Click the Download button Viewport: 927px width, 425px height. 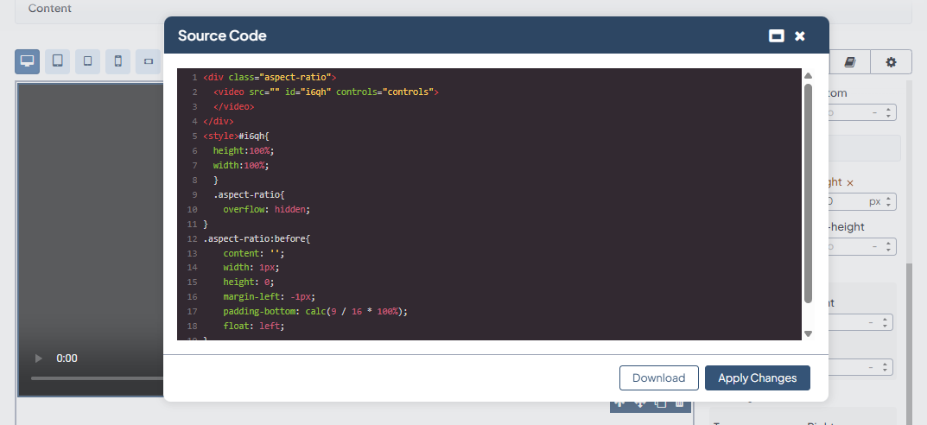[658, 377]
